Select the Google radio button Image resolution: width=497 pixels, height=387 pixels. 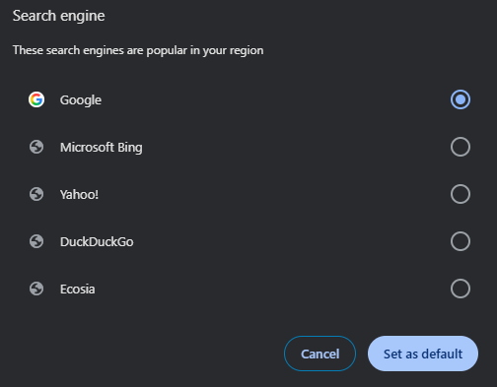pyautogui.click(x=461, y=99)
